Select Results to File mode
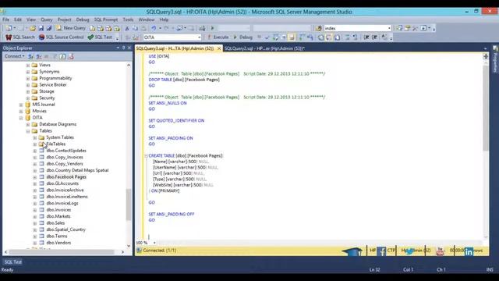This screenshot has height=281, width=499. pos(337,37)
